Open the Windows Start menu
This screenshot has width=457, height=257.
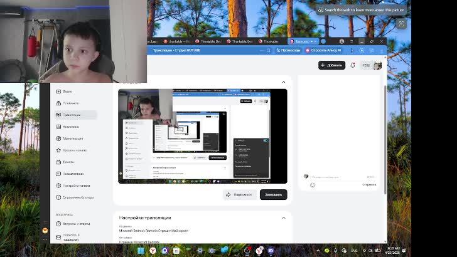[x=141, y=250]
